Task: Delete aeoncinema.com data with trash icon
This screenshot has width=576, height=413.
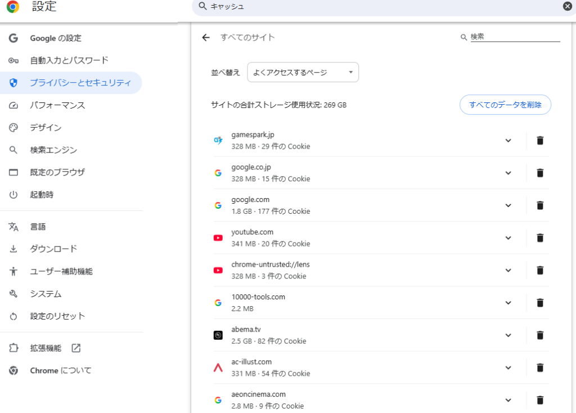Action: (x=540, y=400)
